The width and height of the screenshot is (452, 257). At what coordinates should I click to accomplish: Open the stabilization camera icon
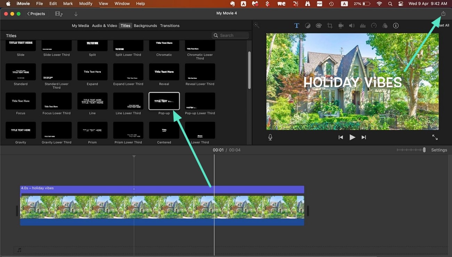[341, 26]
